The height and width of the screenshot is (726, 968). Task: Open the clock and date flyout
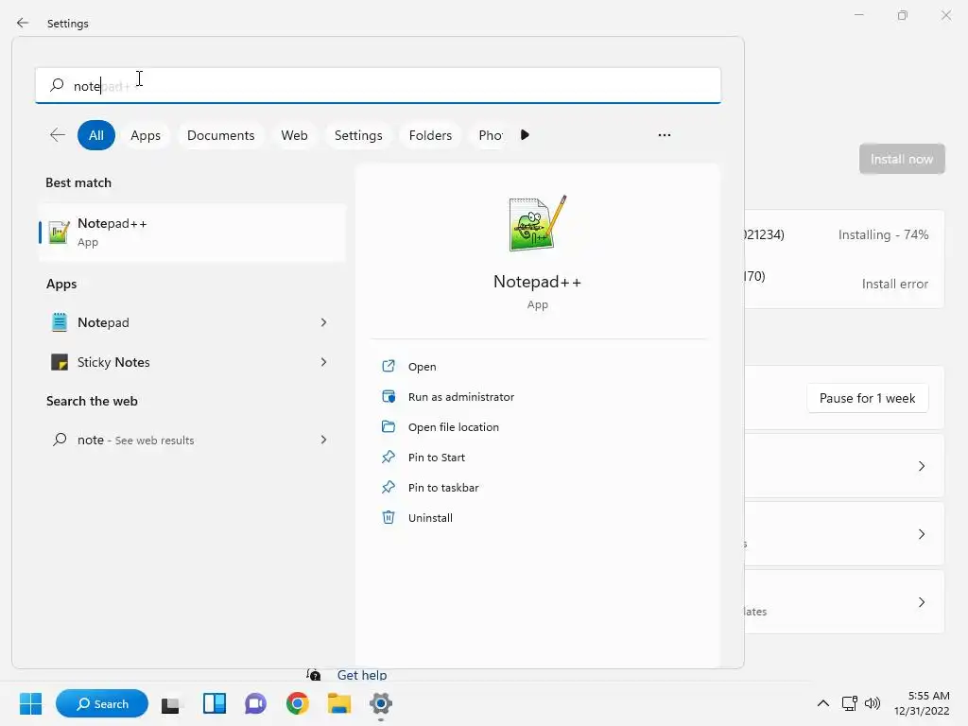coord(923,703)
